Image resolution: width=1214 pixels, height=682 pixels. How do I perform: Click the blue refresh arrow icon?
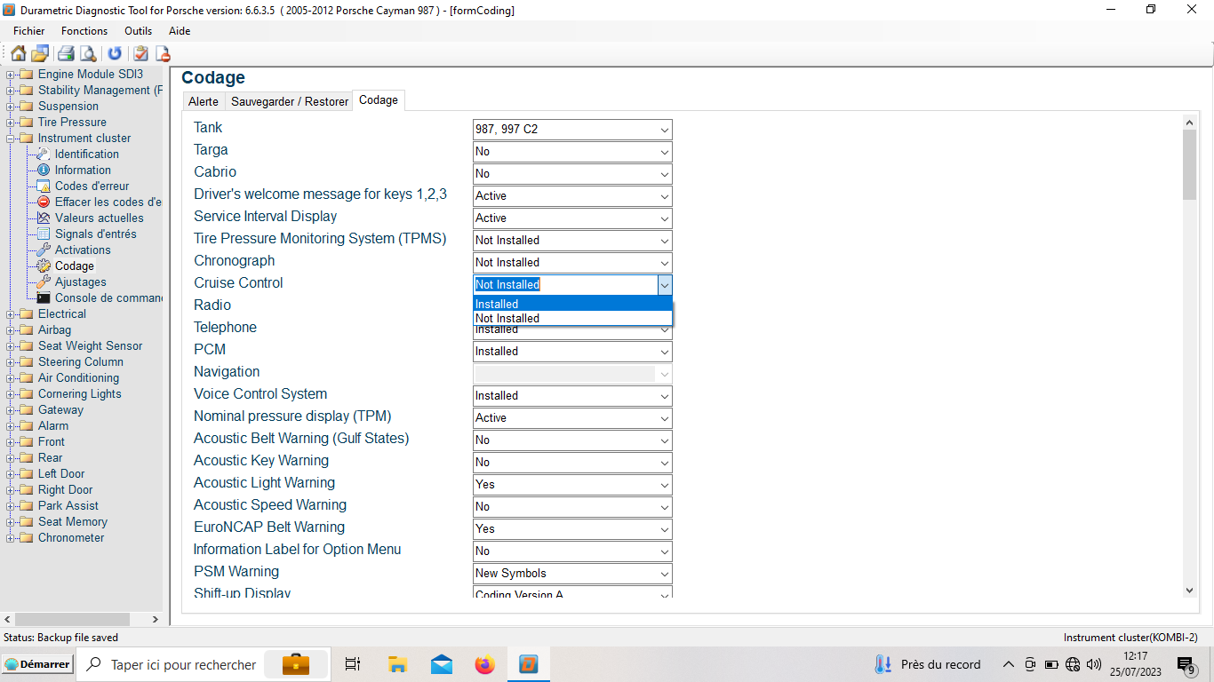coord(115,53)
